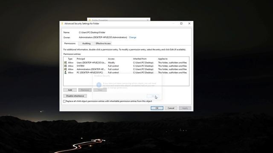Screen dimensions: 273x153
Task: Sort by the Access column header
Action: (111, 59)
